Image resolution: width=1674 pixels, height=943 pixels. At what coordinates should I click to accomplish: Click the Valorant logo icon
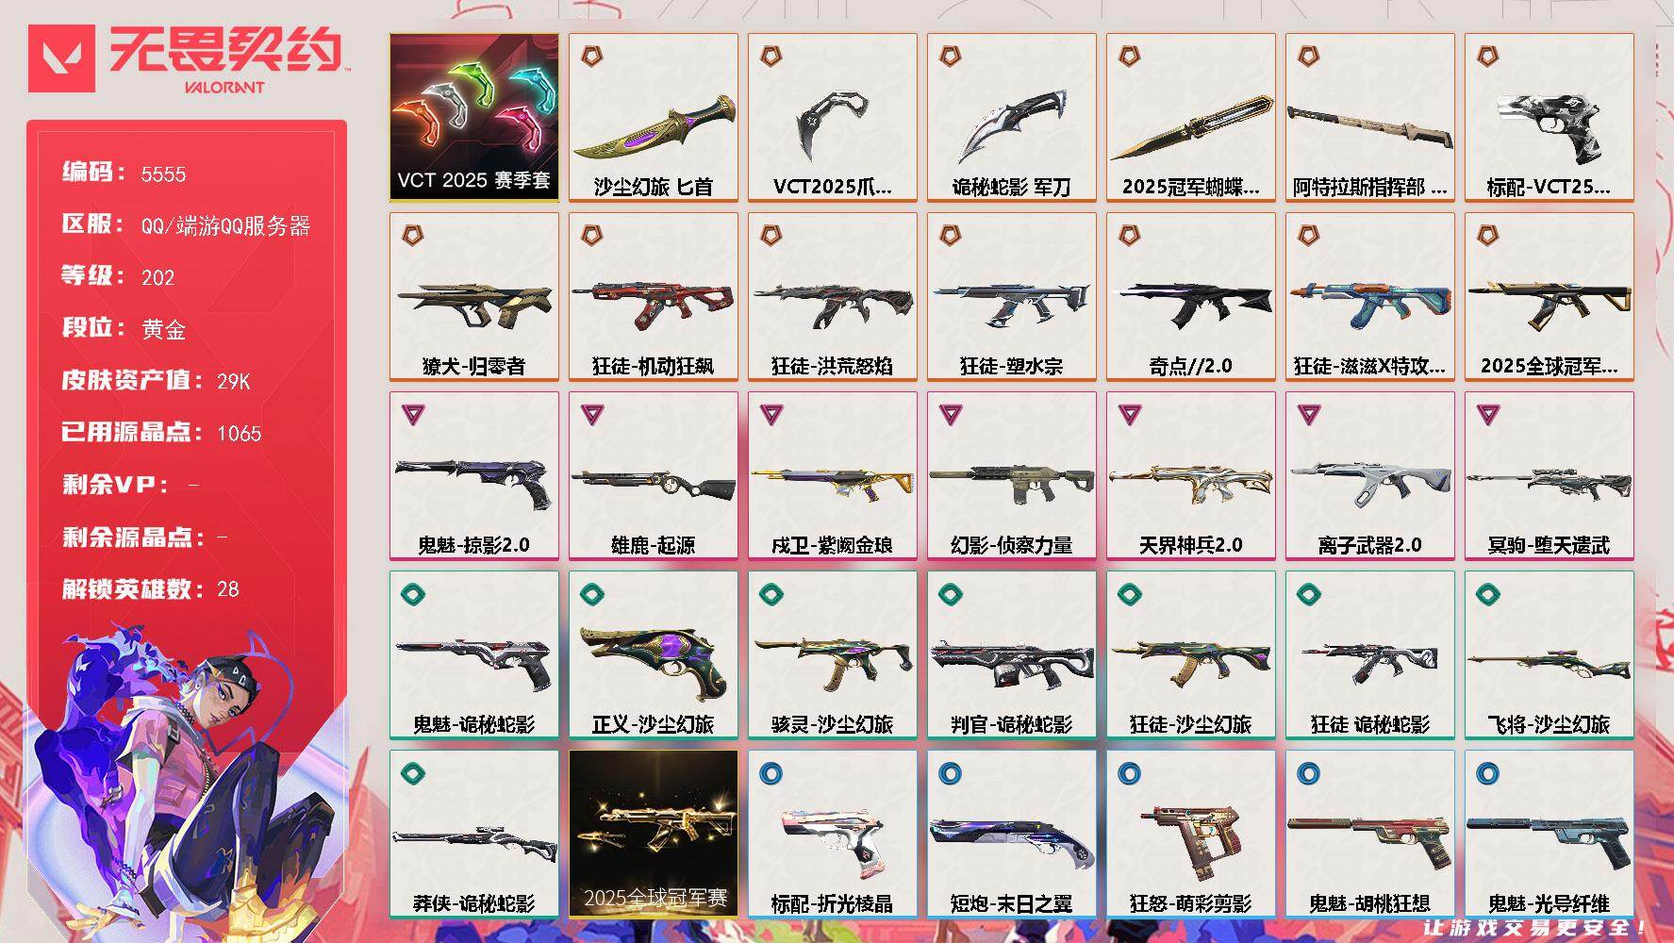click(61, 58)
